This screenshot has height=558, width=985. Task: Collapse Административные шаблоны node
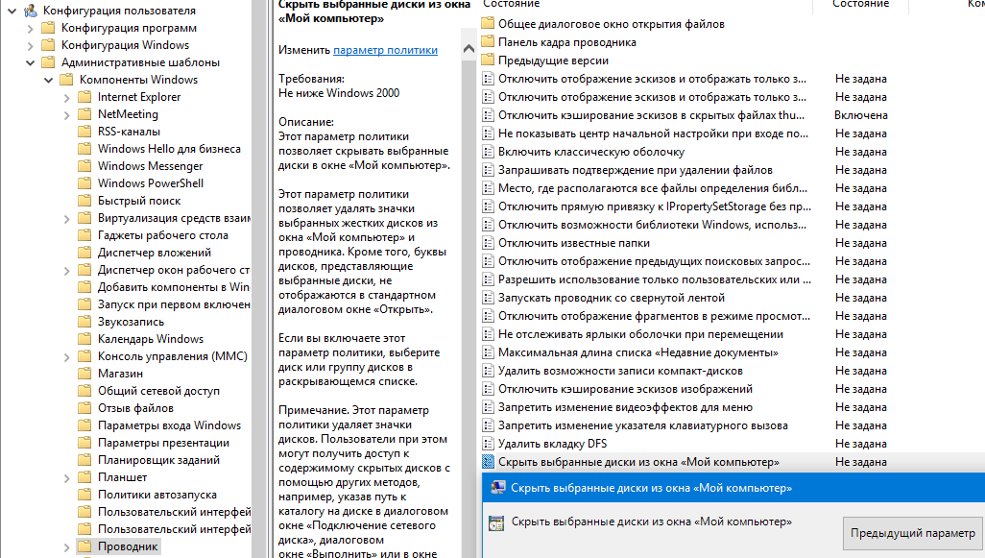pyautogui.click(x=30, y=62)
